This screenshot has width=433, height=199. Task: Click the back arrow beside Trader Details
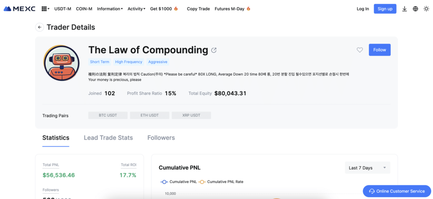tap(39, 27)
